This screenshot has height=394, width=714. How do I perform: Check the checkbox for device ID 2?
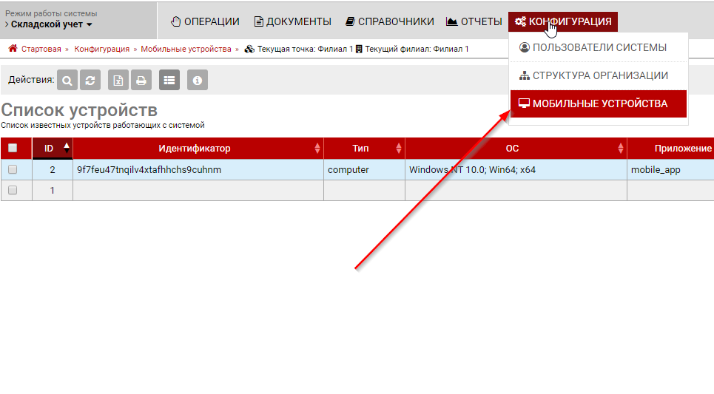13,169
